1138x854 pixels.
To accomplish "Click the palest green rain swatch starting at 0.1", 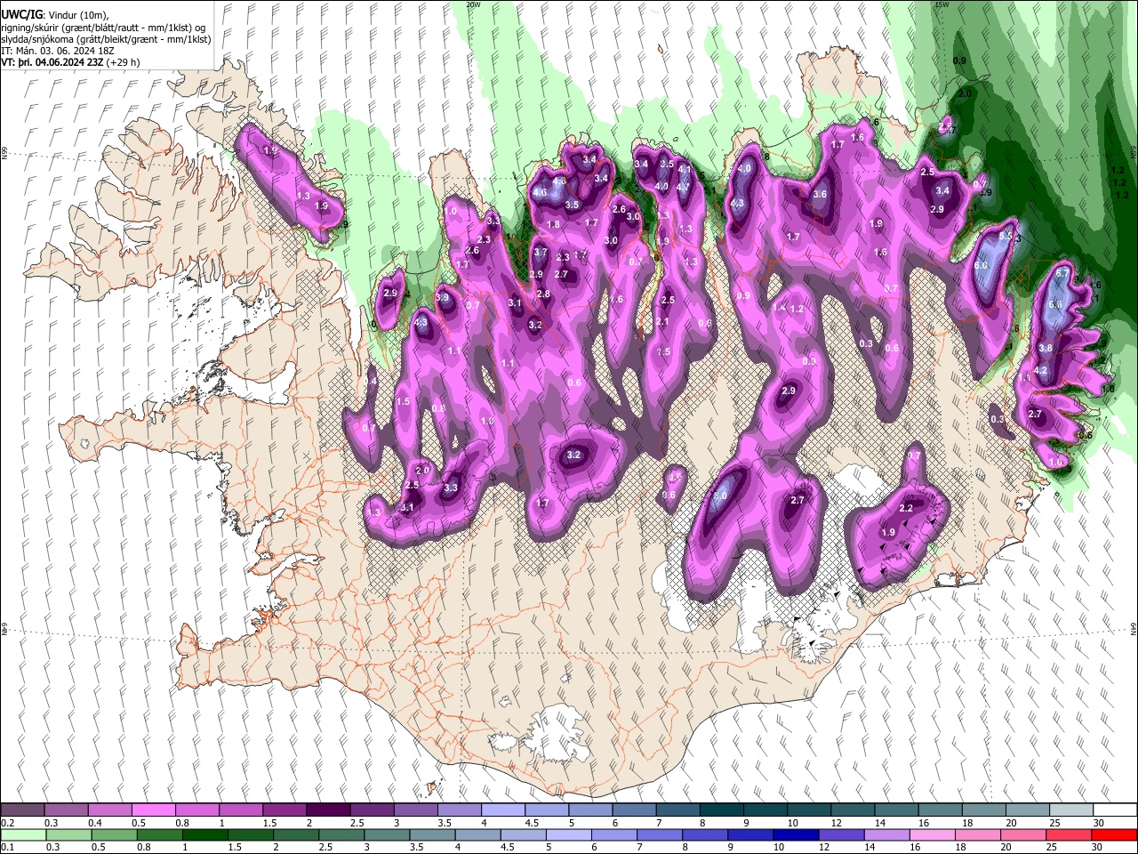I will coord(23,834).
